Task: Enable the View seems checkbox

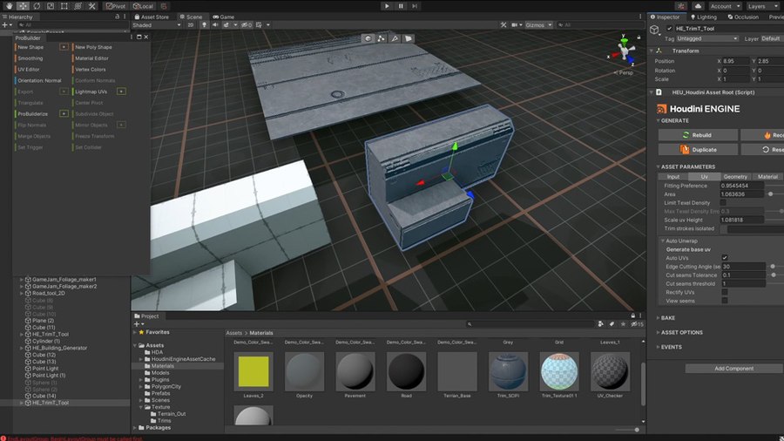Action: click(x=725, y=301)
